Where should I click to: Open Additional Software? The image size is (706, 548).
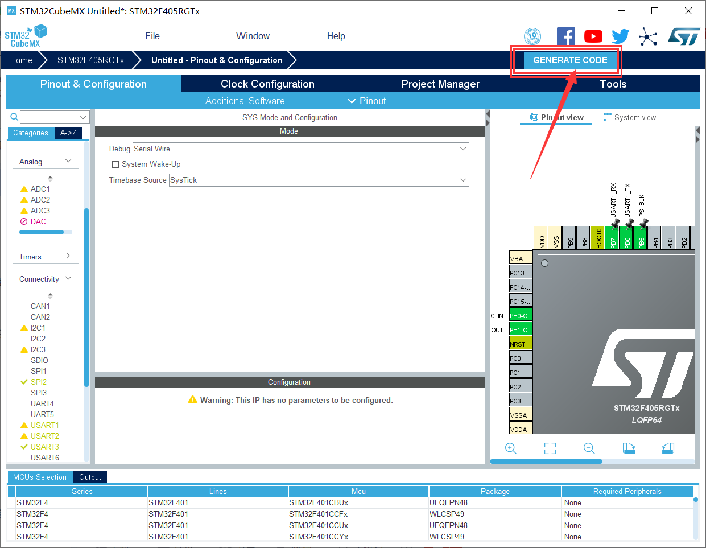[245, 101]
